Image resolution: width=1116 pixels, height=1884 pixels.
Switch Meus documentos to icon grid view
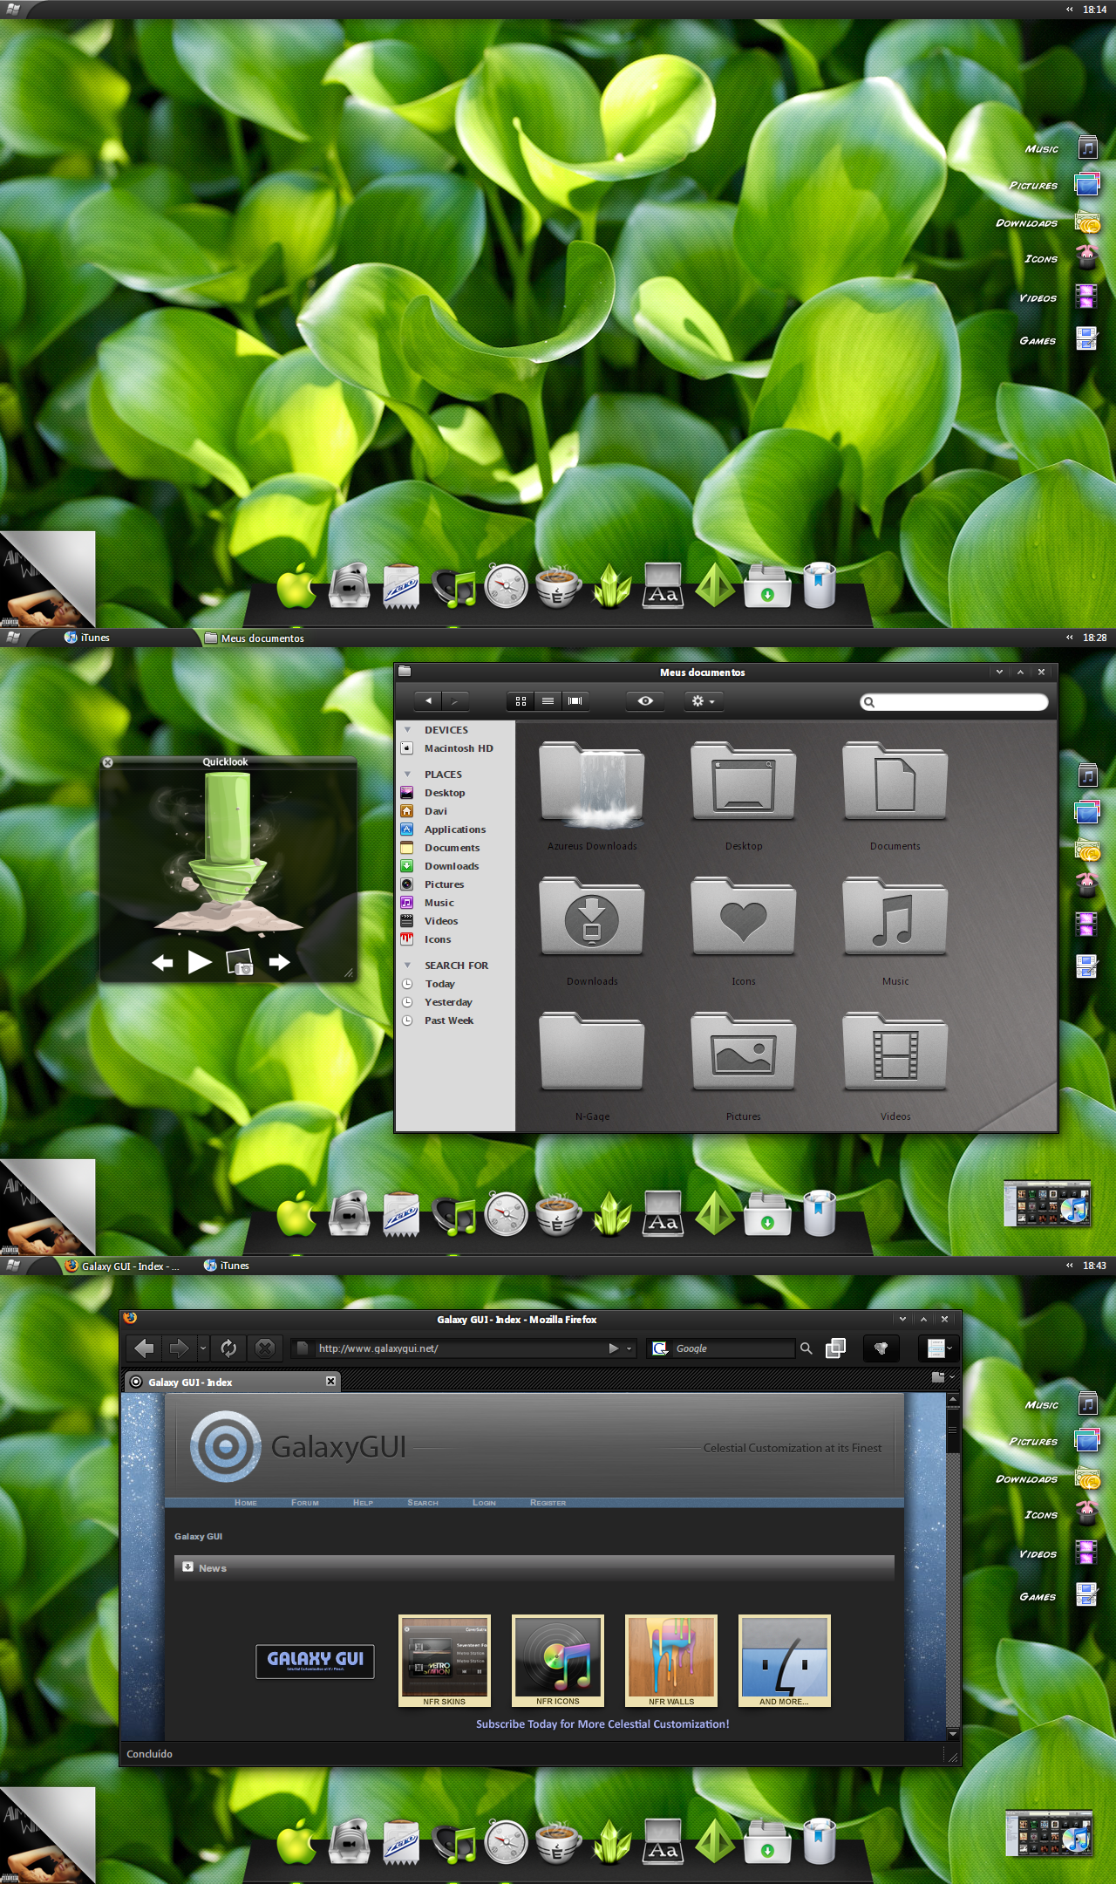521,700
